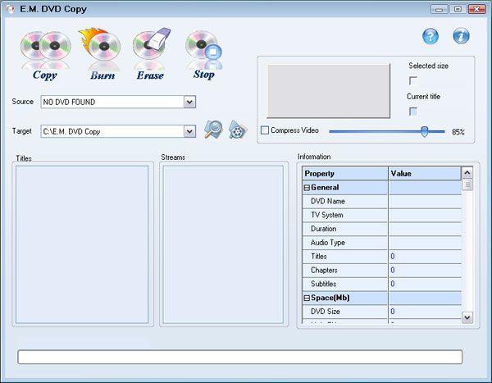Image resolution: width=492 pixels, height=383 pixels.
Task: Select the DVD Name property row
Action: click(345, 202)
